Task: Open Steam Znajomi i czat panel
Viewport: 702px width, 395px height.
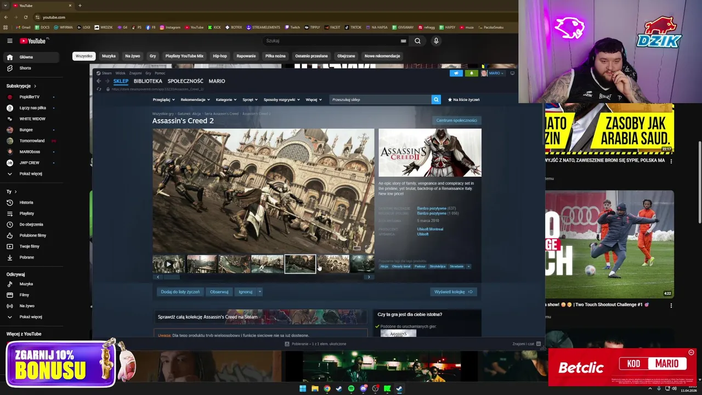Action: 526,343
